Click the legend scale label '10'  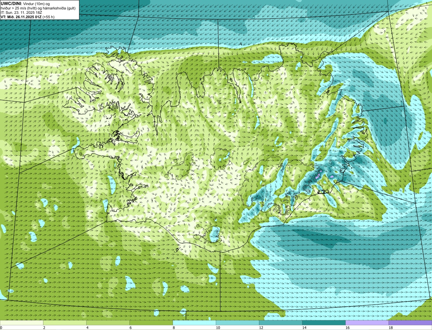218,328
